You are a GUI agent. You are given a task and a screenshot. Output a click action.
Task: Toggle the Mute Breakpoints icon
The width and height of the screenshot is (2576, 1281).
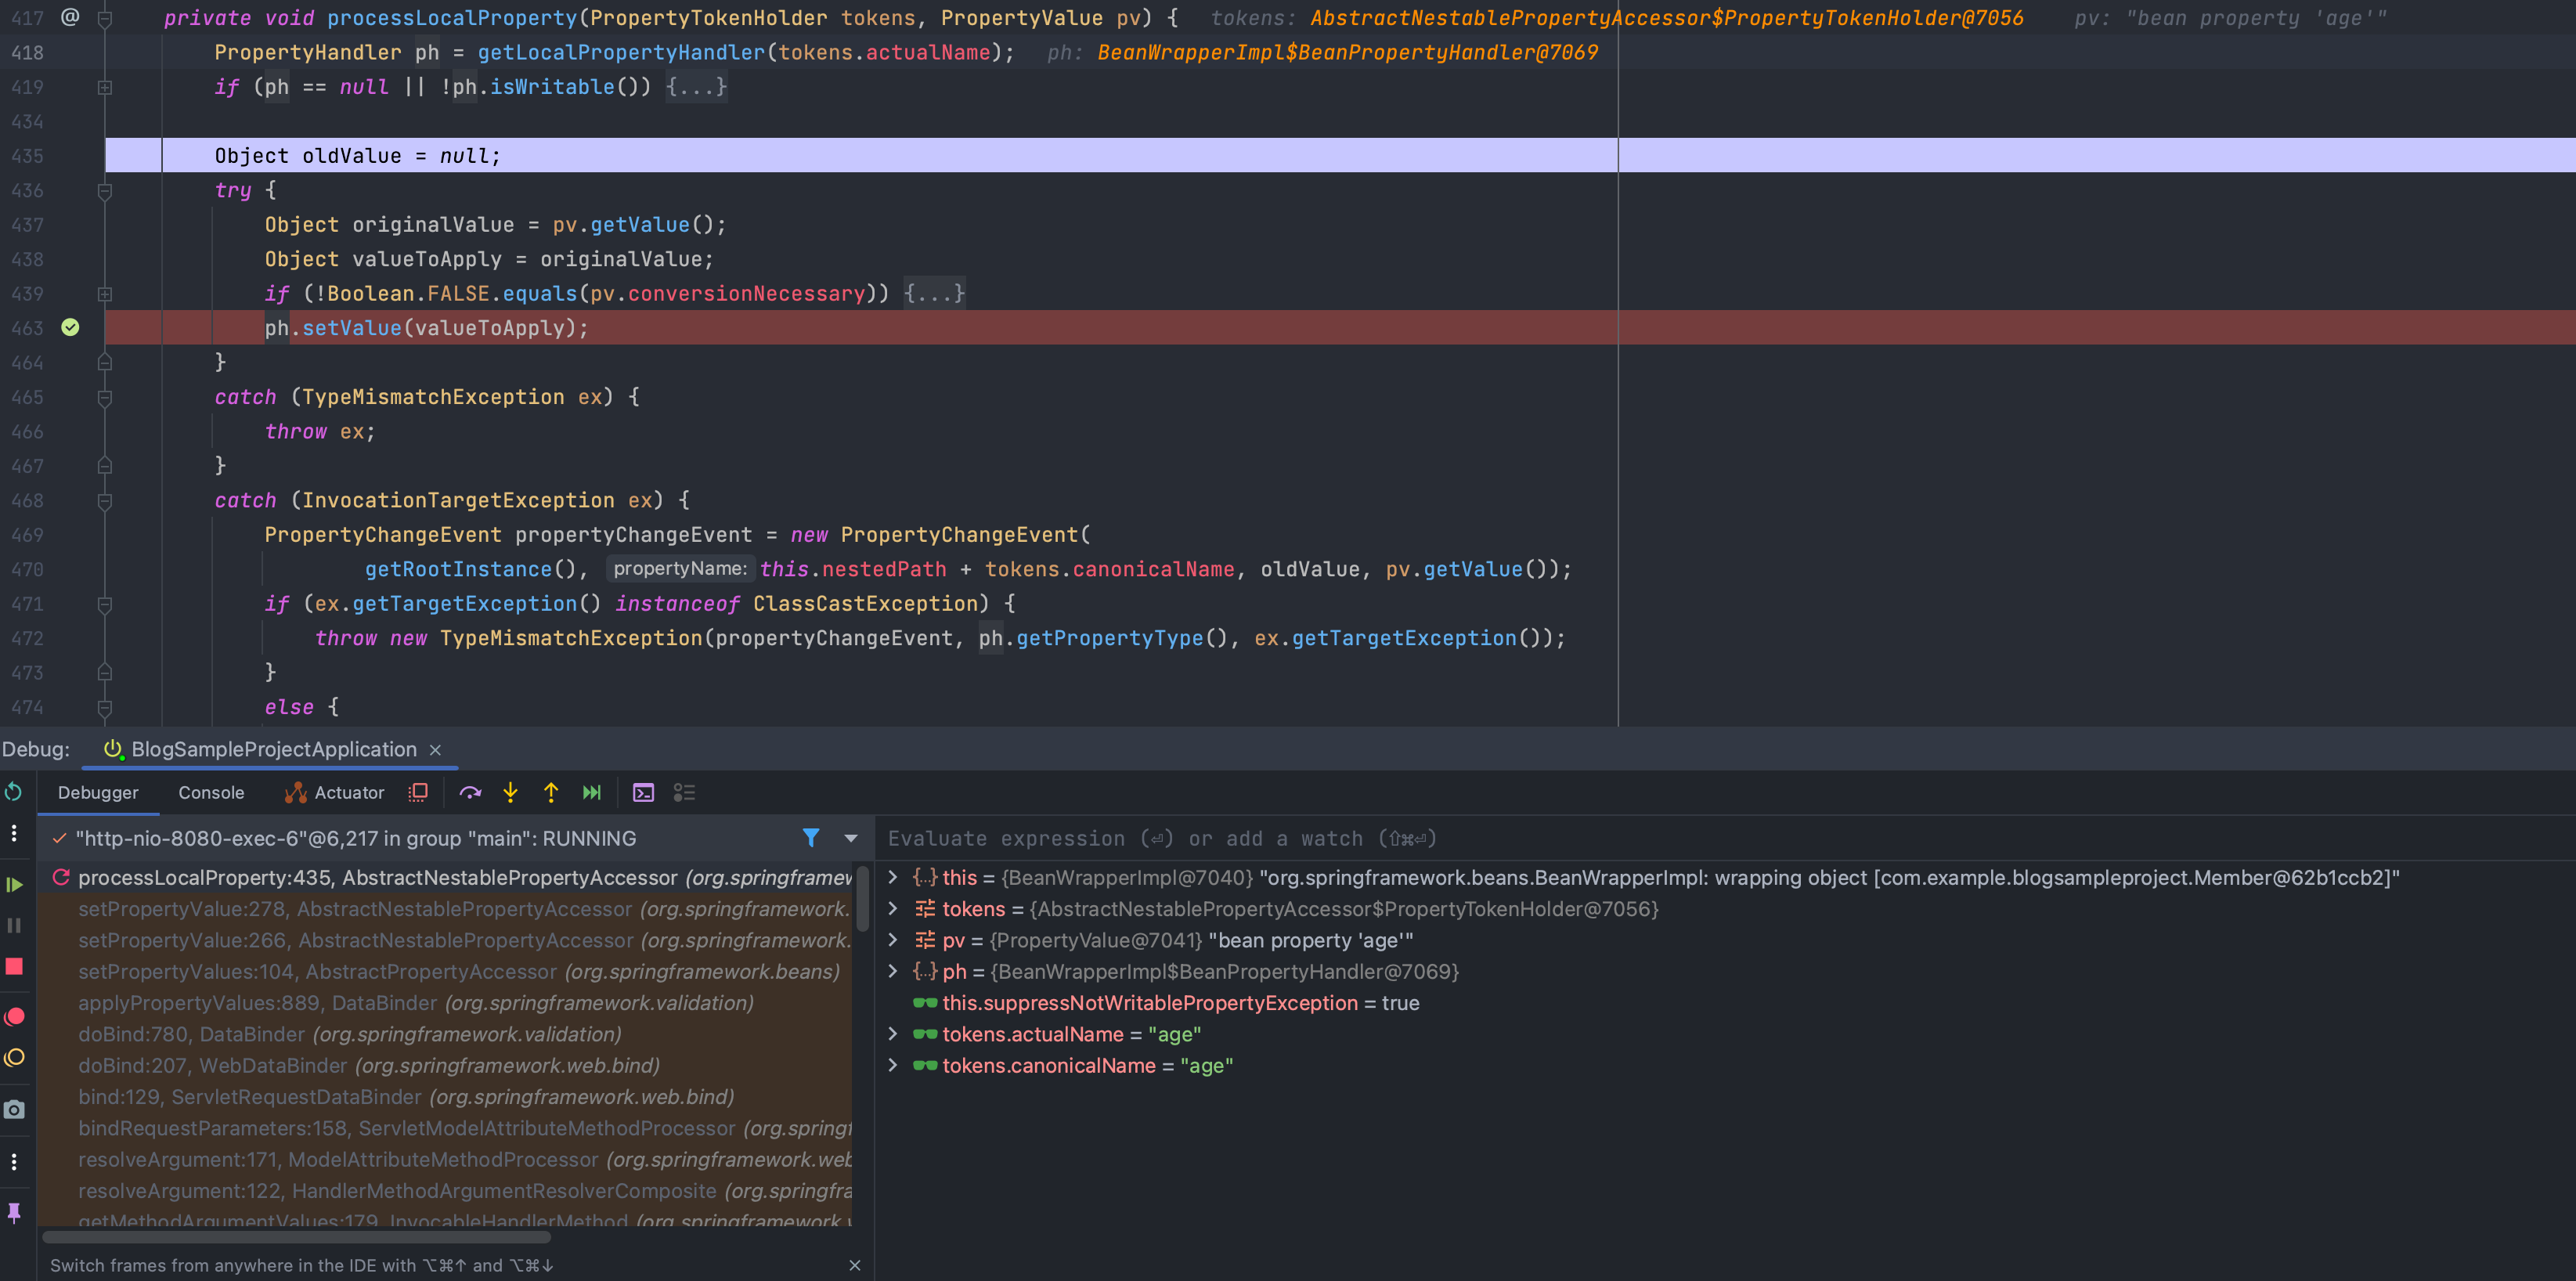tap(14, 1057)
